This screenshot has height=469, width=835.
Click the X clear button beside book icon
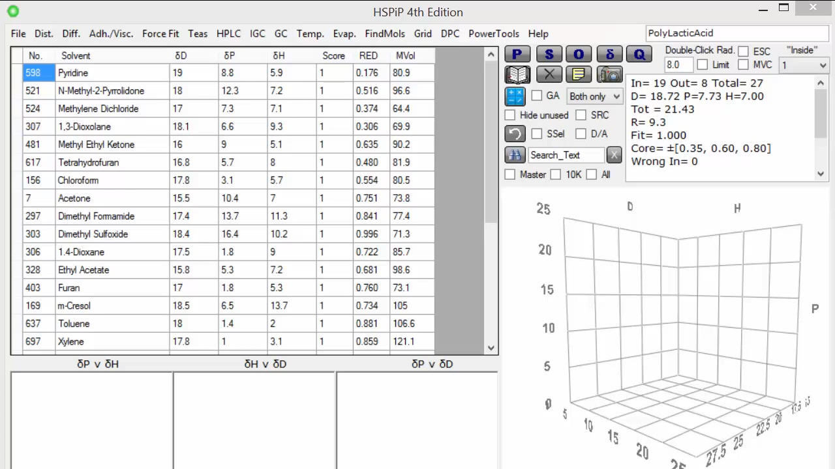[x=549, y=75]
